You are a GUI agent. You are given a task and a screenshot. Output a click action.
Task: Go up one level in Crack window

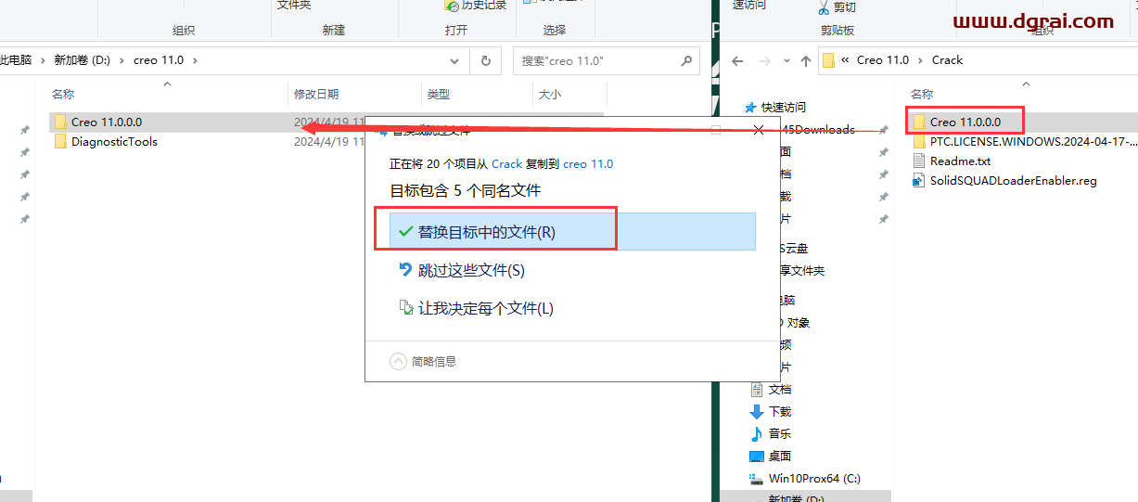(x=805, y=60)
